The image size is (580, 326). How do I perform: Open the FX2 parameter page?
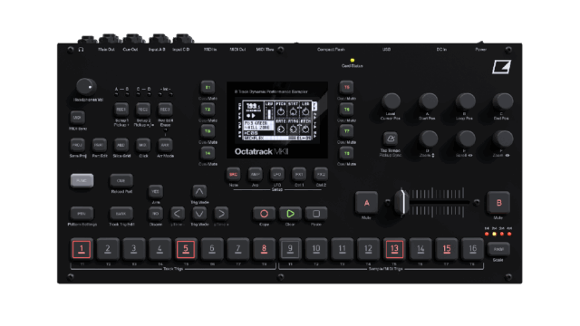[321, 174]
